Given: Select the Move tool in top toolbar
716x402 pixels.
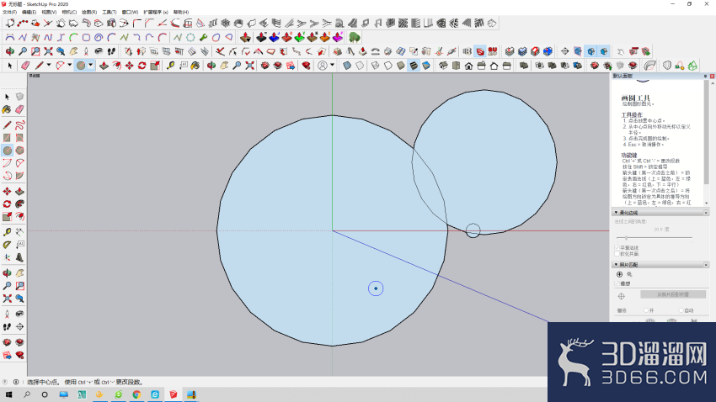Looking at the screenshot, I should click(x=130, y=66).
